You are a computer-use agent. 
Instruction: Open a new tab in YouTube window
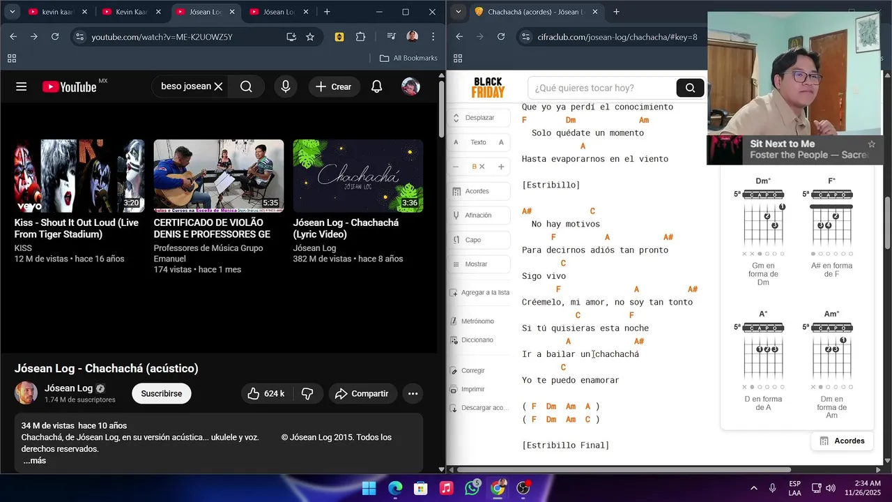(327, 12)
